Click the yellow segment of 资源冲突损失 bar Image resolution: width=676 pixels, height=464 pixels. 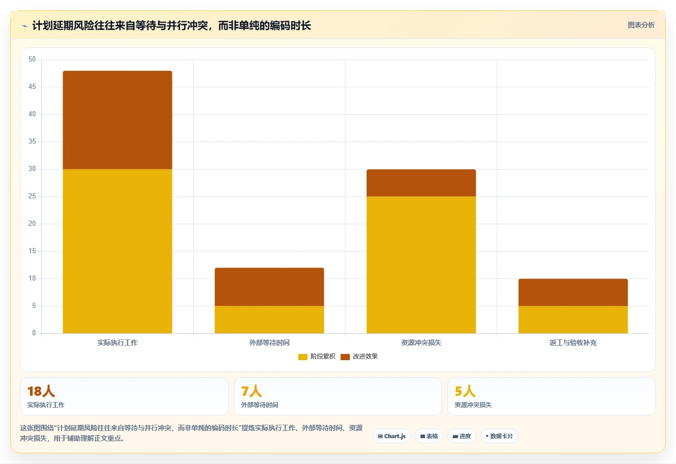(x=421, y=265)
